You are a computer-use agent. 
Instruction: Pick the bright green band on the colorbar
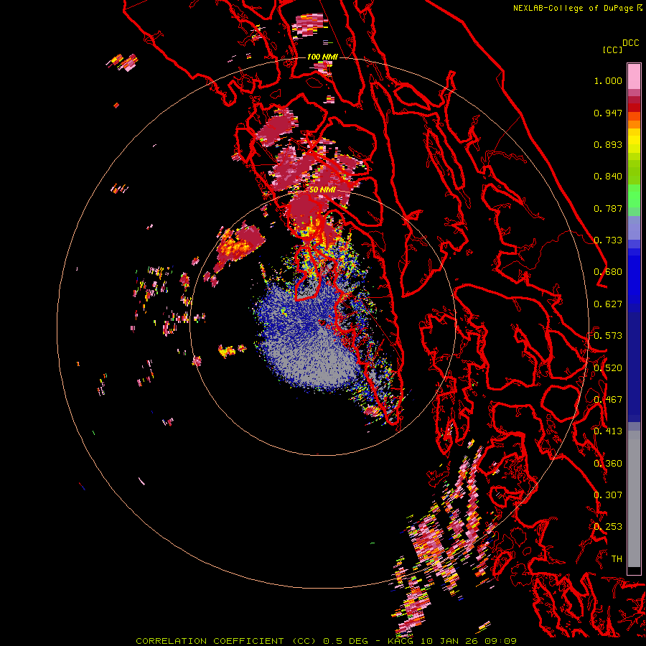tap(634, 195)
